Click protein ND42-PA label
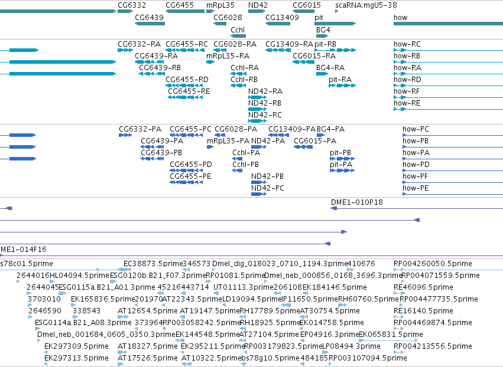Viewport: 503px width, 367px height. pyautogui.click(x=268, y=141)
